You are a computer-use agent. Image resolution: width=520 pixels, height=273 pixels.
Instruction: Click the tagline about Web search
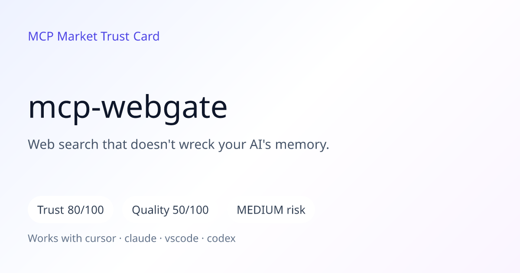coord(179,145)
